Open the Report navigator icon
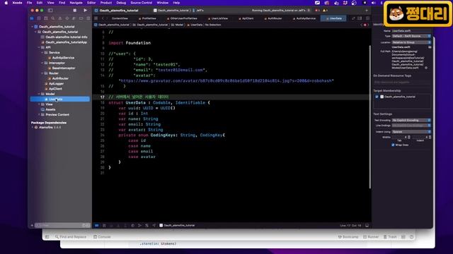 [88, 18]
